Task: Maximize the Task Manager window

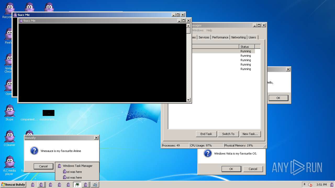Action: click(x=259, y=25)
